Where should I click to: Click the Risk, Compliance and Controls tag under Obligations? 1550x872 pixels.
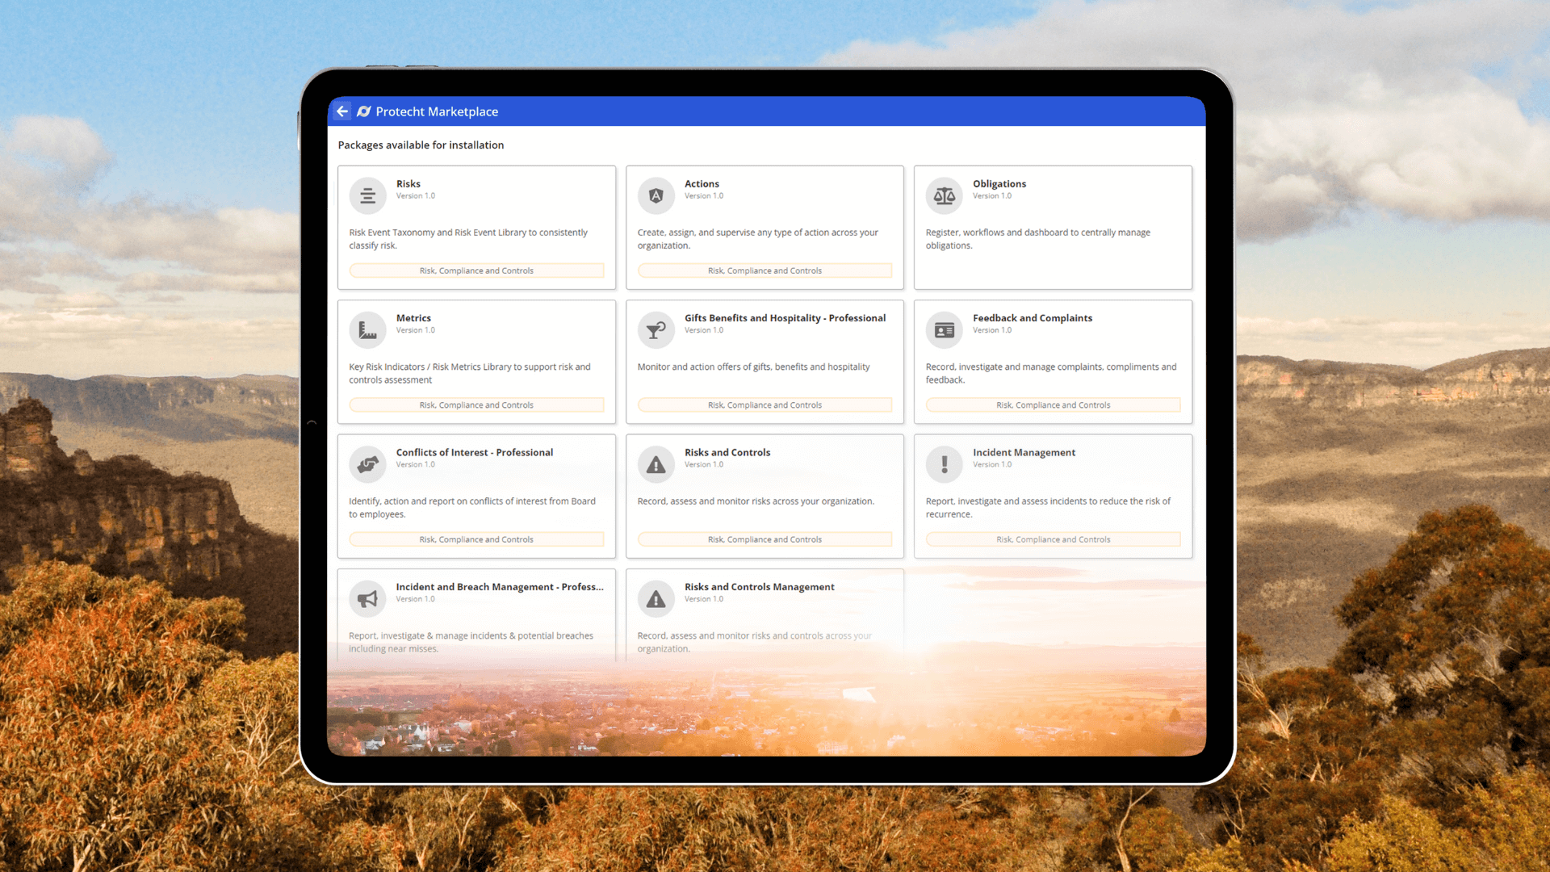coord(1052,270)
